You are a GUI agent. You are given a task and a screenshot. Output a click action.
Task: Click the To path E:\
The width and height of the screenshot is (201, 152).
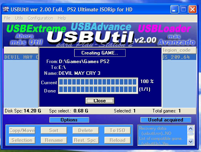click(x=62, y=67)
